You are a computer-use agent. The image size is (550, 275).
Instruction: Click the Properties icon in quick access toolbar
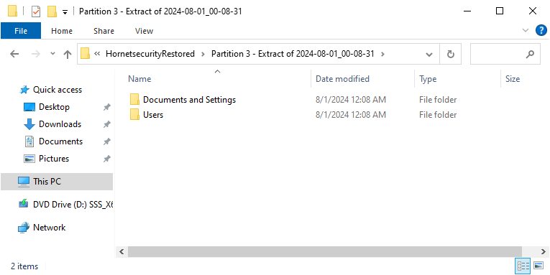[36, 11]
